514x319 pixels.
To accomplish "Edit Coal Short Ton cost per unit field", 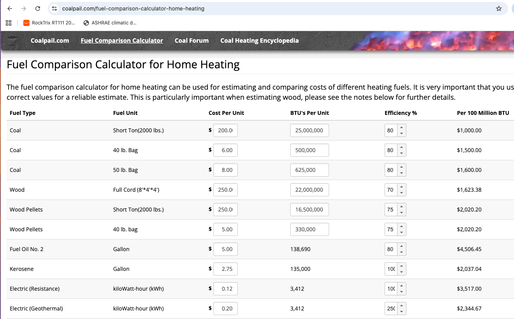I will pos(225,130).
